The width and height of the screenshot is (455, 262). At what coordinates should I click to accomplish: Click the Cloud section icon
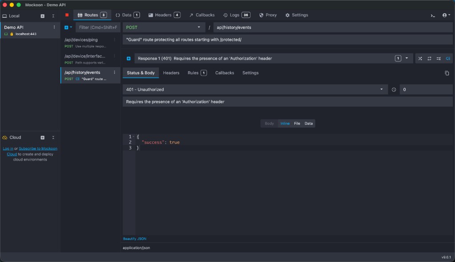coord(4,137)
